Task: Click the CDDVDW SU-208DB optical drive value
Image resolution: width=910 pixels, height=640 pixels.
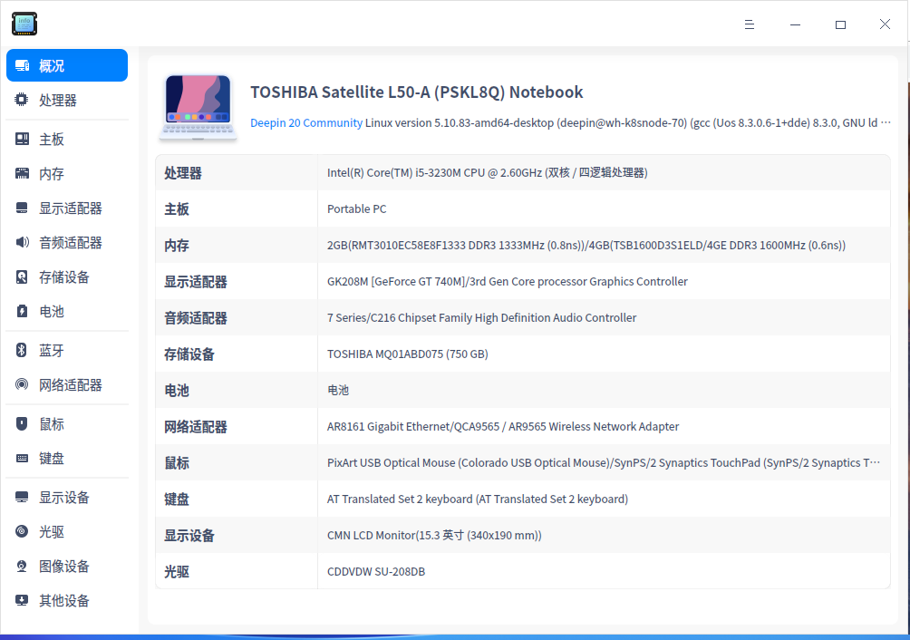Action: 376,571
